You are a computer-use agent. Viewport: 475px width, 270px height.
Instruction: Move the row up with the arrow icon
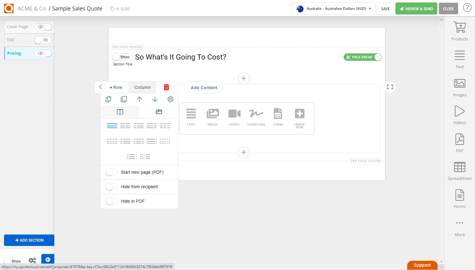coord(139,99)
